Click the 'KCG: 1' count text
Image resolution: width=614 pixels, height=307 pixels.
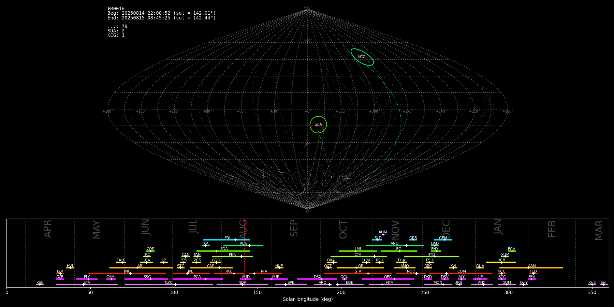pos(116,35)
